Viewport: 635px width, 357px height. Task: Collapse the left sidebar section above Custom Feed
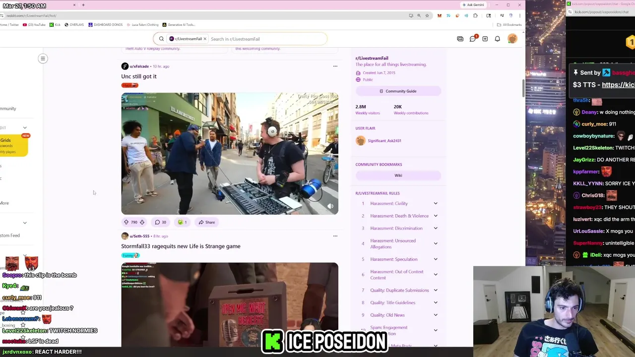tap(25, 223)
